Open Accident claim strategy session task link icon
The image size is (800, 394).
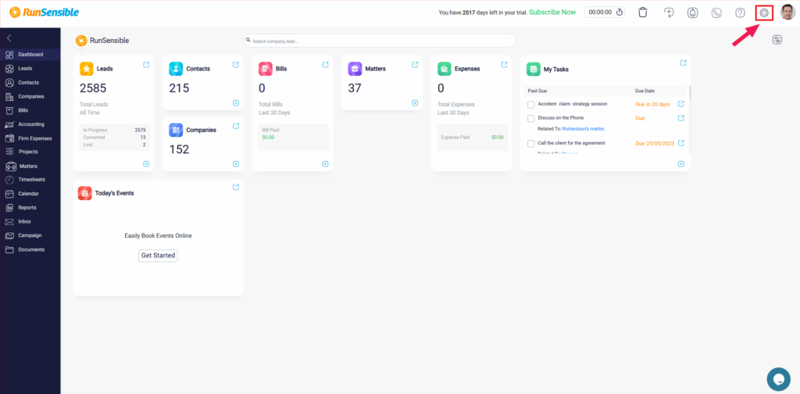tap(681, 104)
